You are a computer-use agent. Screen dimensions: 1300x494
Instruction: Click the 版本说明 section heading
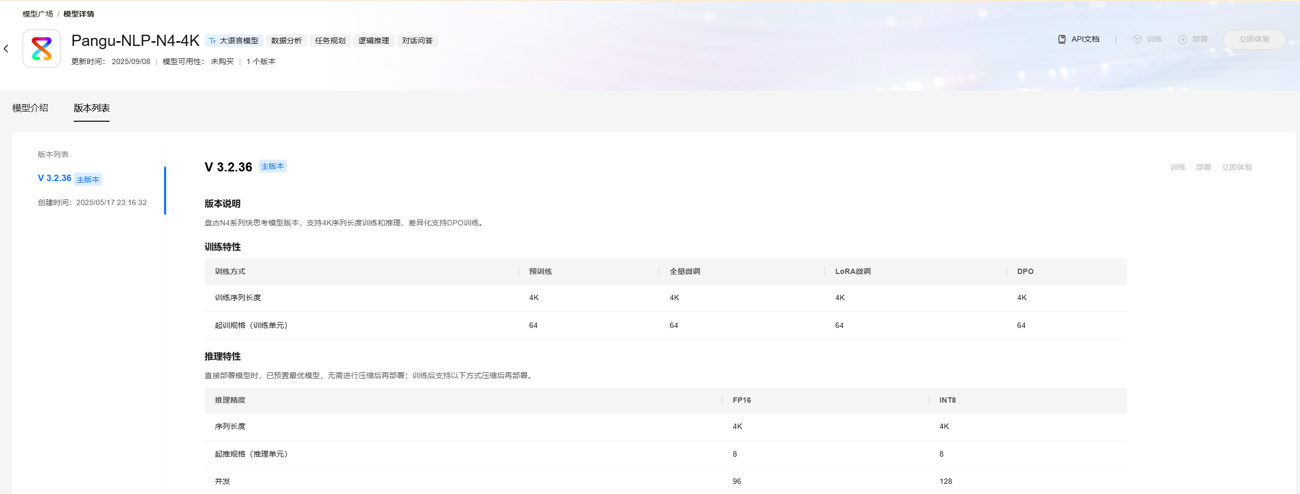(223, 203)
